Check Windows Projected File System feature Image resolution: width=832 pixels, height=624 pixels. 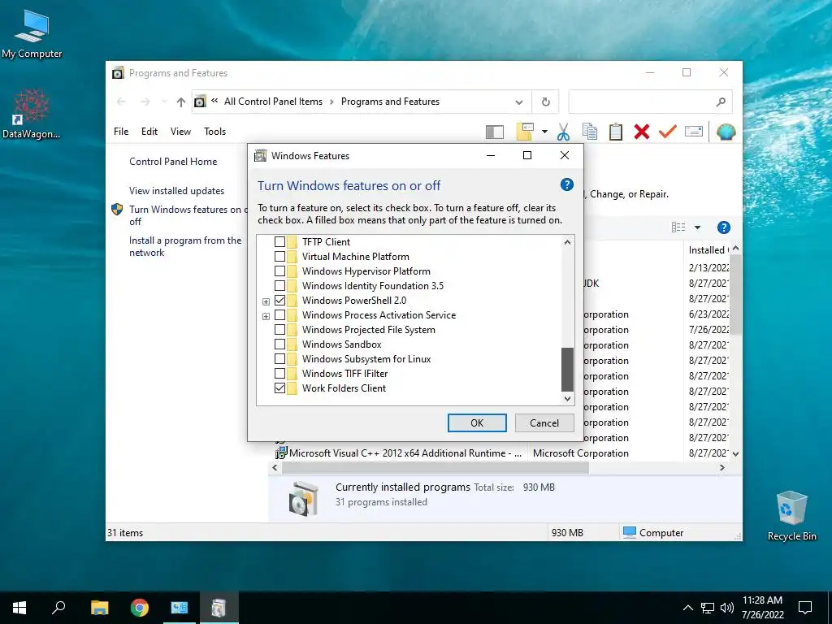(279, 330)
